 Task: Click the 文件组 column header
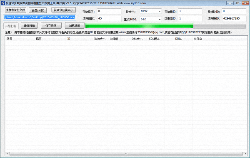(114, 39)
